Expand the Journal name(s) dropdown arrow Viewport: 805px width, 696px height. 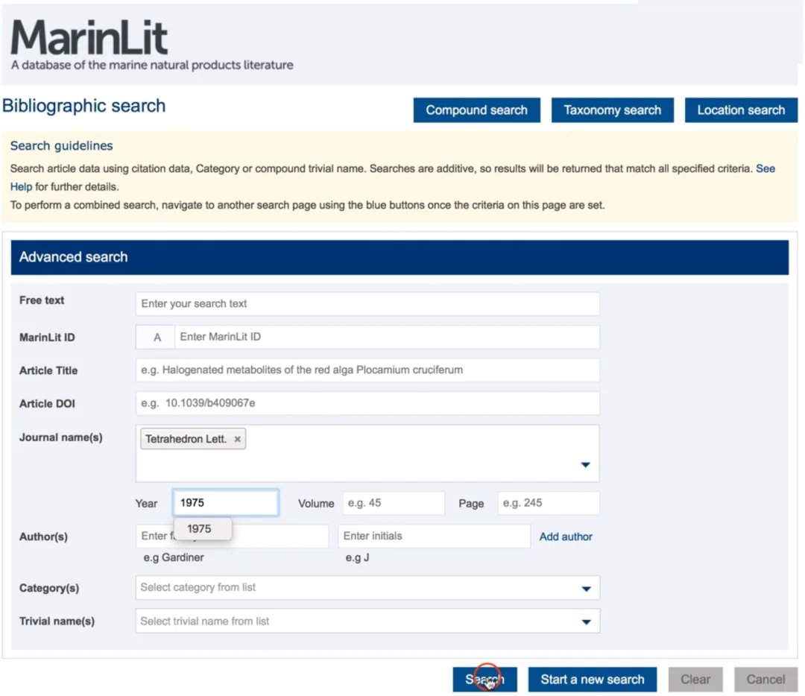click(585, 464)
